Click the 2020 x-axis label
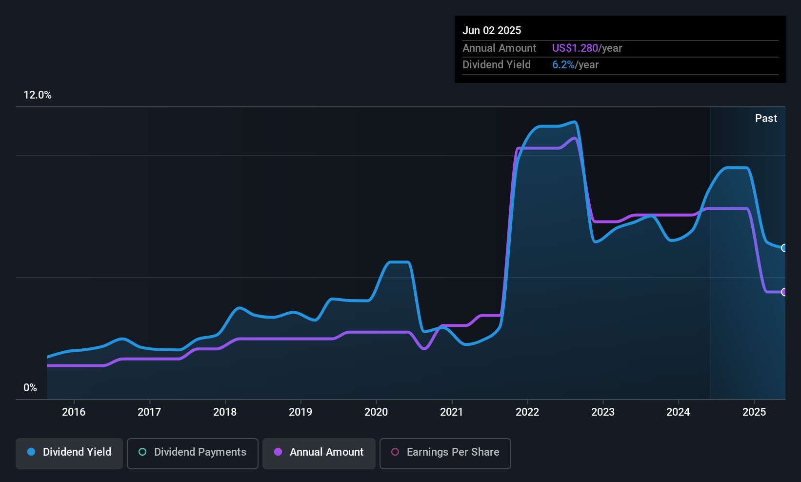This screenshot has width=801, height=482. tap(376, 412)
